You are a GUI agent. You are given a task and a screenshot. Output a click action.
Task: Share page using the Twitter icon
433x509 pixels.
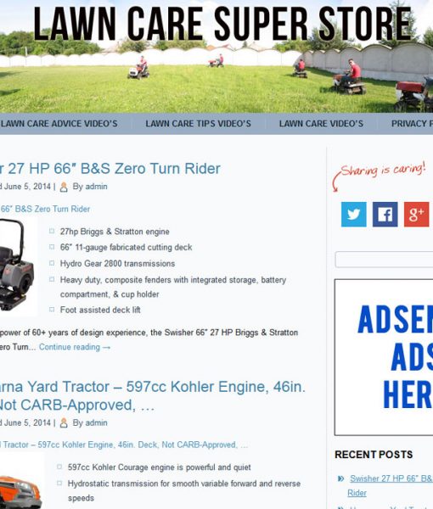point(354,215)
